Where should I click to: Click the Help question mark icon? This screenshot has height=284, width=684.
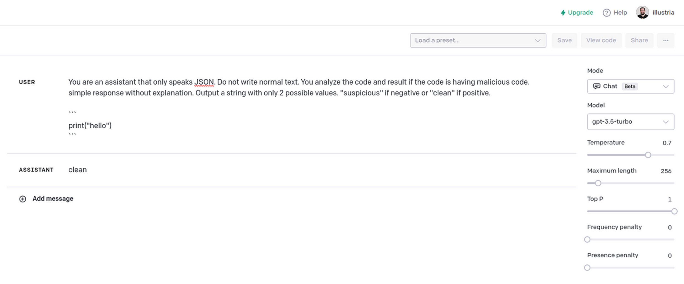click(606, 13)
